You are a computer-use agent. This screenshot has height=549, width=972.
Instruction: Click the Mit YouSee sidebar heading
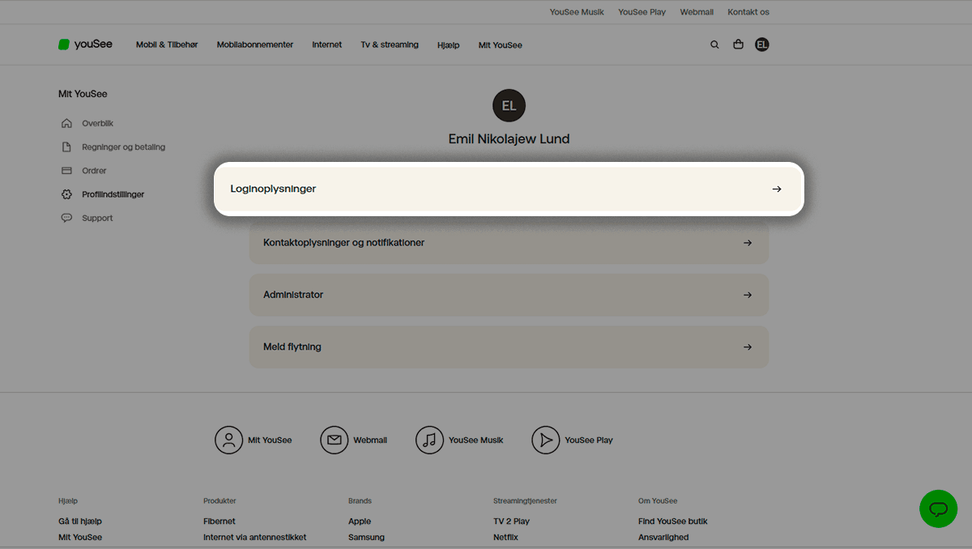pyautogui.click(x=83, y=94)
